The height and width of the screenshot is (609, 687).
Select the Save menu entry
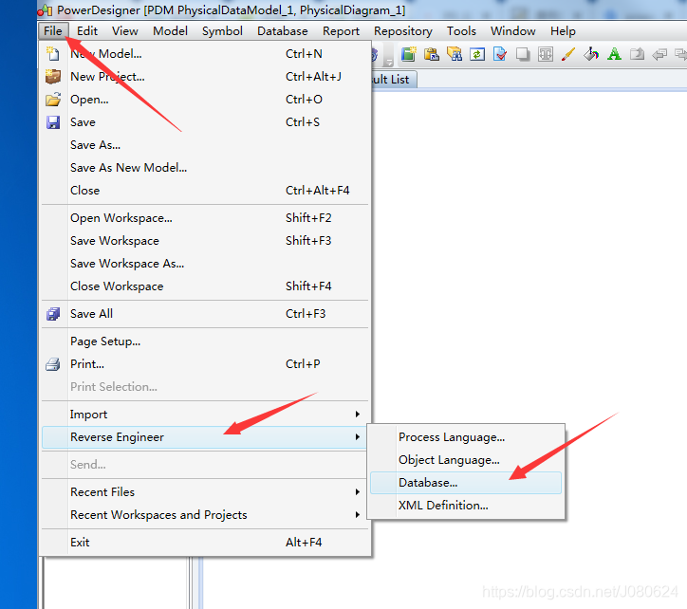coord(205,122)
